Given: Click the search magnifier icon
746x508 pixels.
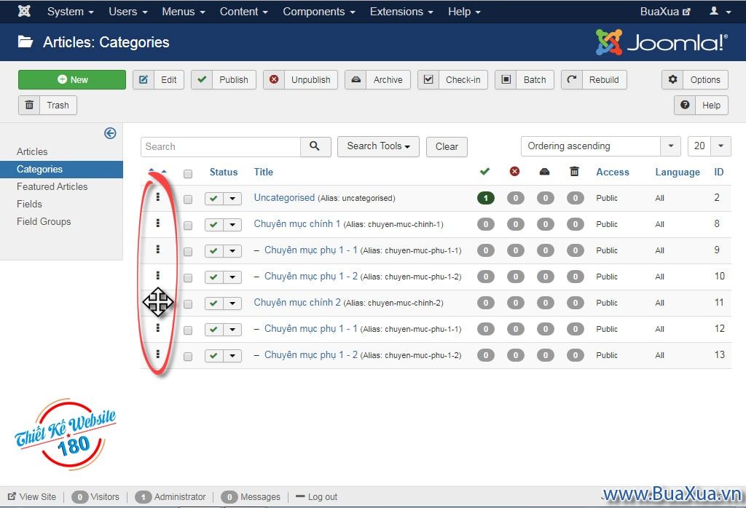Looking at the screenshot, I should point(315,146).
